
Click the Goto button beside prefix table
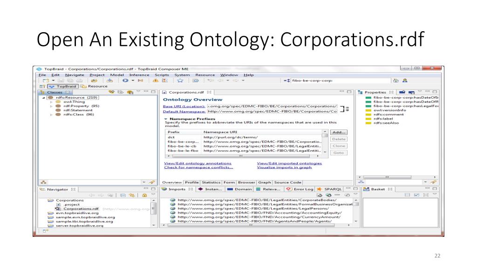click(x=339, y=153)
